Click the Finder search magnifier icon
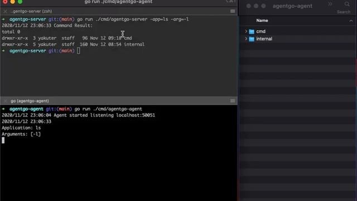 click(347, 4)
